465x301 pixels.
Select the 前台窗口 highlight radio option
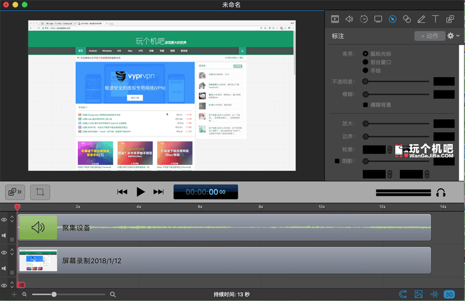coord(366,62)
